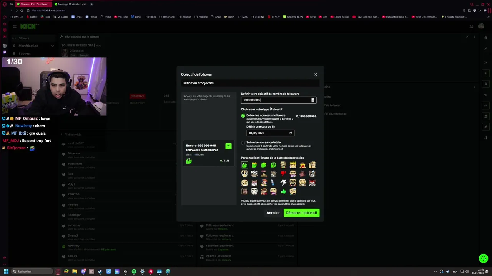
Task: Open Spotify from the taskbar
Action: pyautogui.click(x=134, y=271)
